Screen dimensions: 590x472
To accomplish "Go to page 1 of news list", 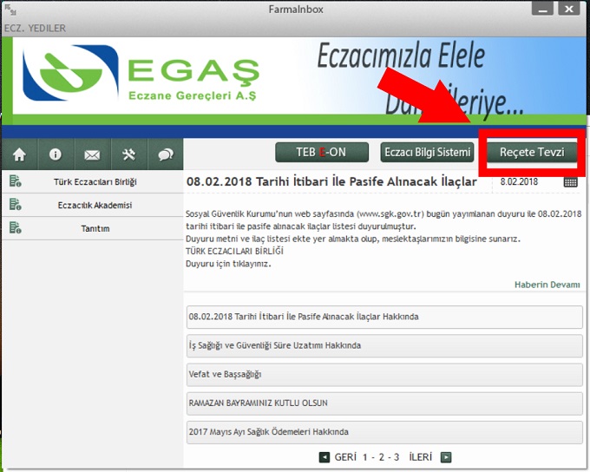I will [365, 457].
